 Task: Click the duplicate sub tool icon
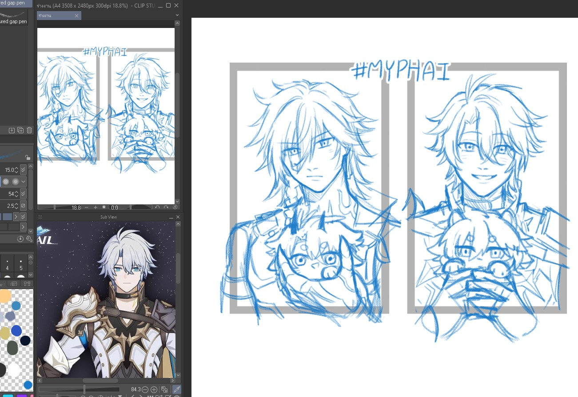(20, 130)
